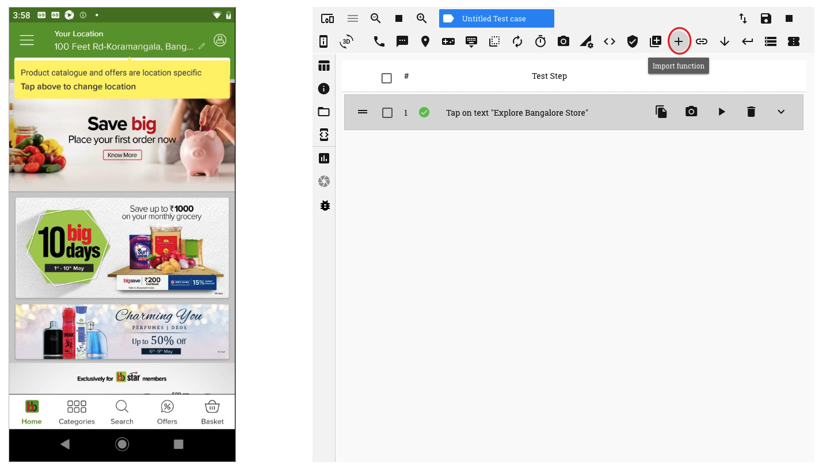
Task: Click the link chain icon in toolbar
Action: [702, 41]
